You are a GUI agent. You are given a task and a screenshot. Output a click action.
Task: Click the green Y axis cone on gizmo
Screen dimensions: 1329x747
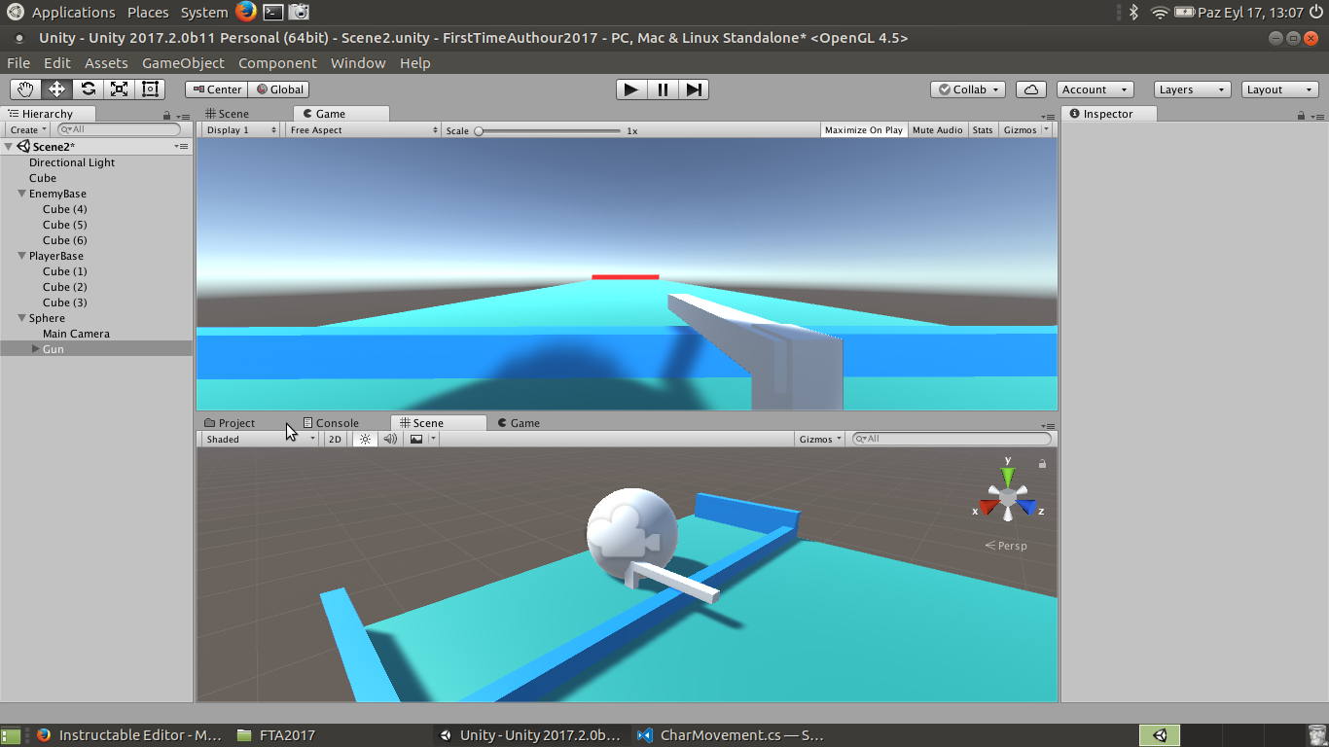coord(1008,476)
